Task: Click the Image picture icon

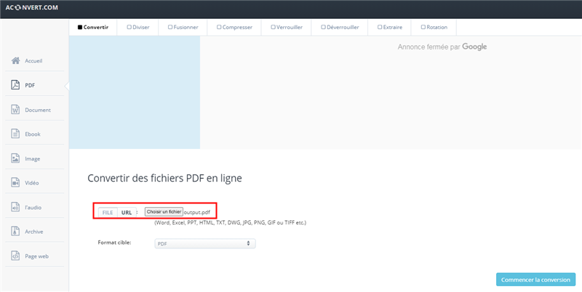Action: [x=15, y=158]
